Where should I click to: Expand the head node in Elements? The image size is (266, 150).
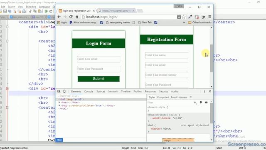pos(59,102)
